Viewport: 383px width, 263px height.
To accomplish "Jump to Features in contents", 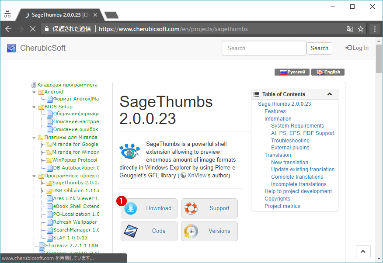I will pos(275,111).
